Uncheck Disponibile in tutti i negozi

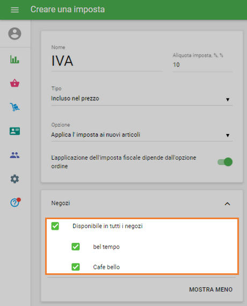pos(55,226)
